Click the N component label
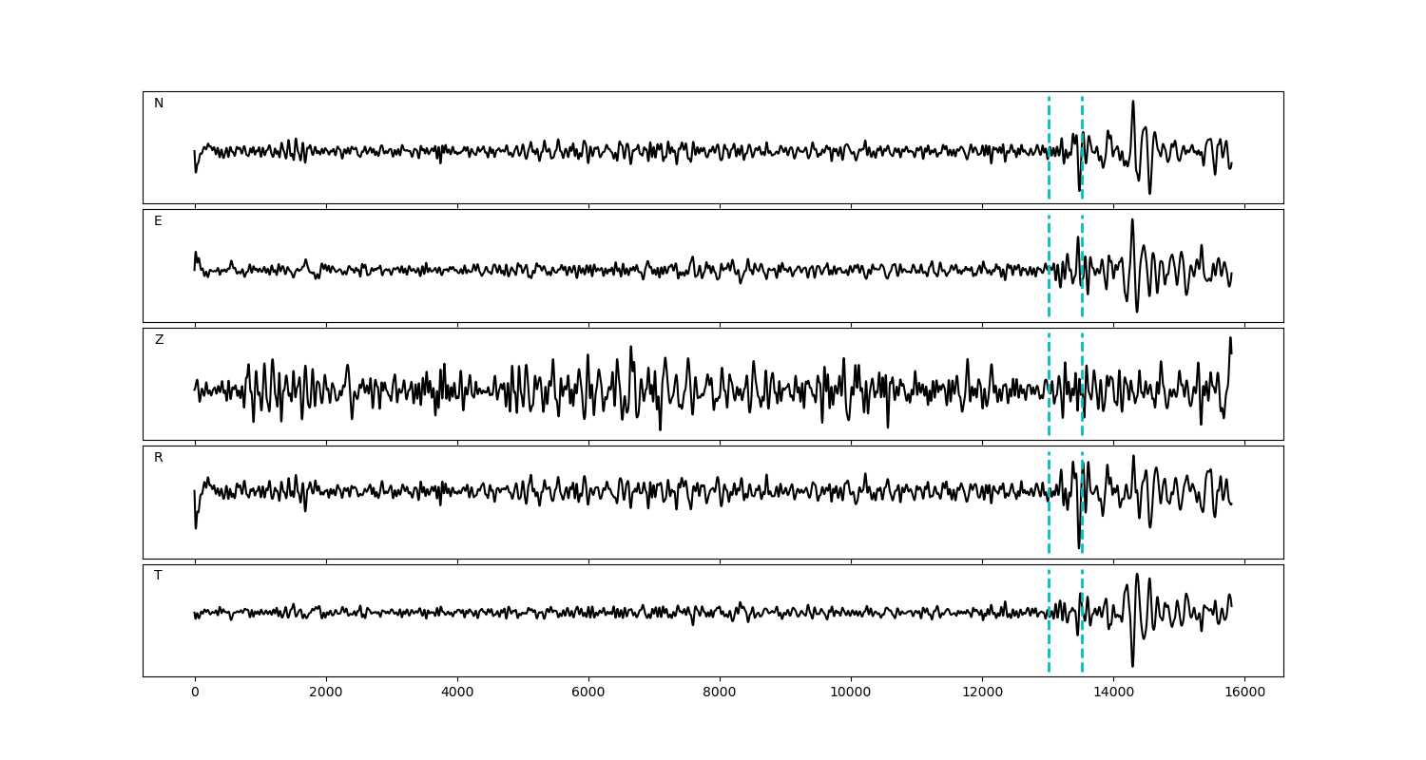This screenshot has height=760, width=1426. [x=159, y=104]
